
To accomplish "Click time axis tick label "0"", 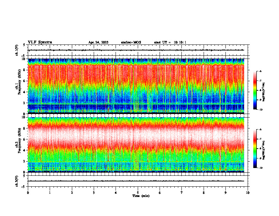I will tap(28, 193).
